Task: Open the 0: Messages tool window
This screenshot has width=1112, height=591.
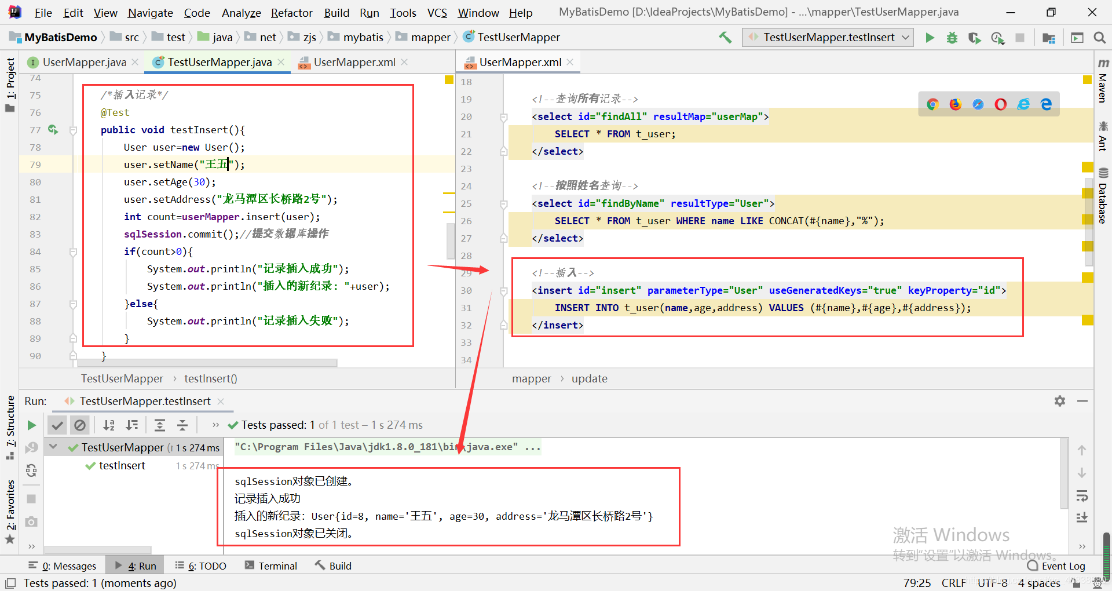Action: tap(63, 566)
